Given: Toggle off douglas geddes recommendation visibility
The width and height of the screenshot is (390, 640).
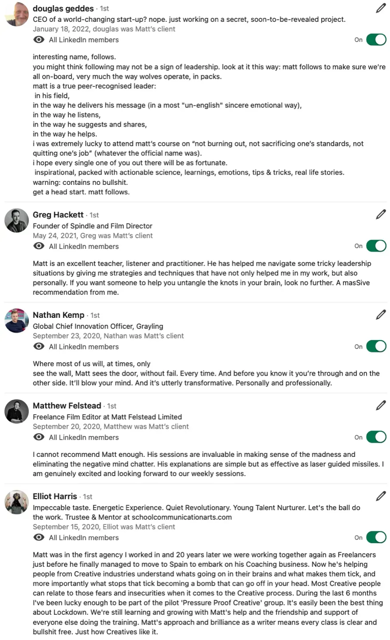Looking at the screenshot, I should [x=376, y=40].
